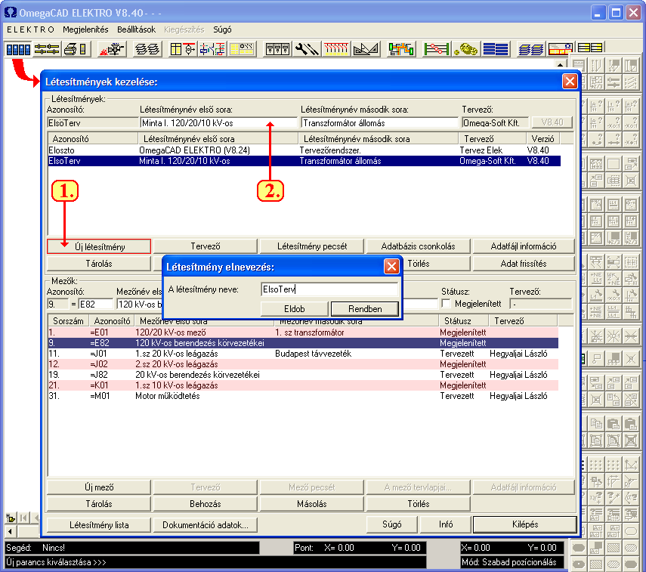This screenshot has width=646, height=572.
Task: Click the valve and motor symbol toolbar icon
Action: click(x=112, y=49)
